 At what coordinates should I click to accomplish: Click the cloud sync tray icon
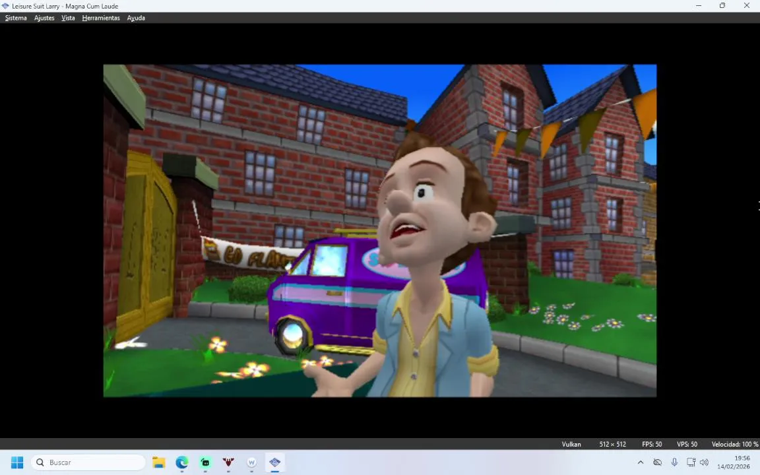click(x=657, y=462)
